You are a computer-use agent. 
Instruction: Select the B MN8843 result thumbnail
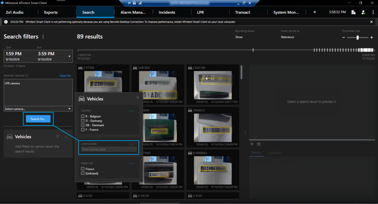[x=213, y=170]
